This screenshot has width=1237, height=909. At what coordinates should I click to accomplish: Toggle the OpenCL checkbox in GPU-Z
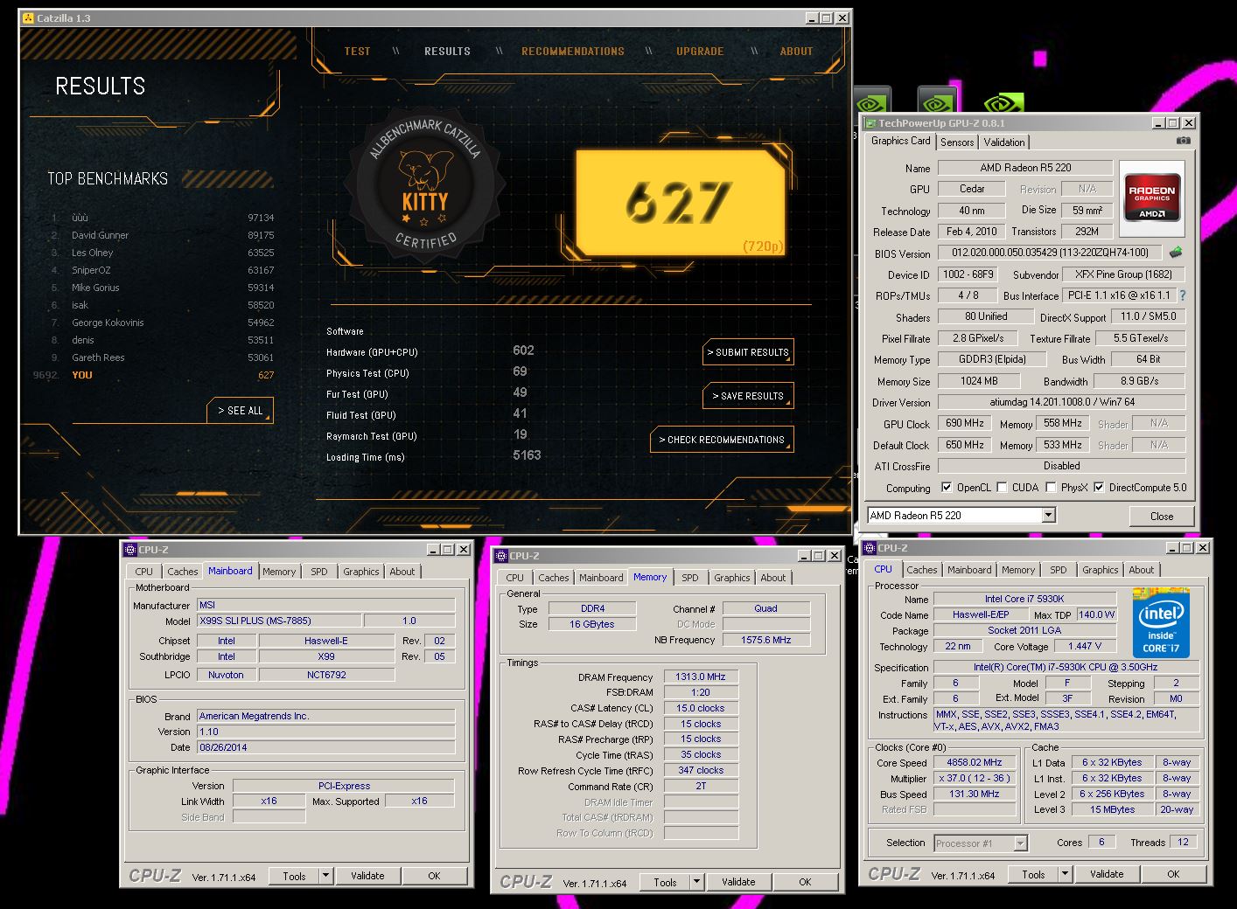pyautogui.click(x=946, y=488)
